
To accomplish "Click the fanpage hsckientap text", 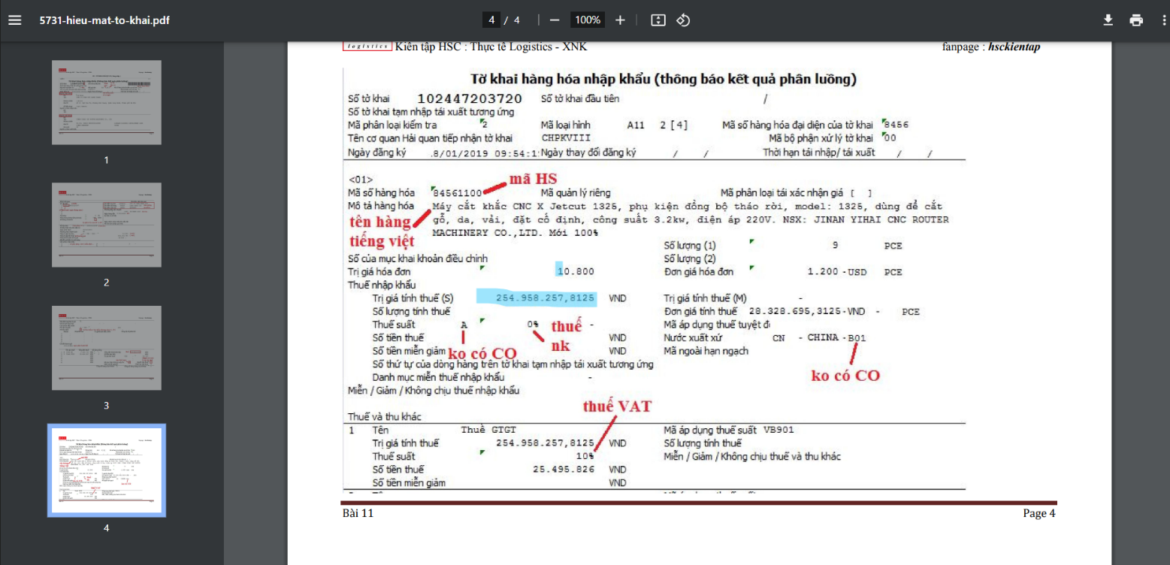I will [1014, 47].
